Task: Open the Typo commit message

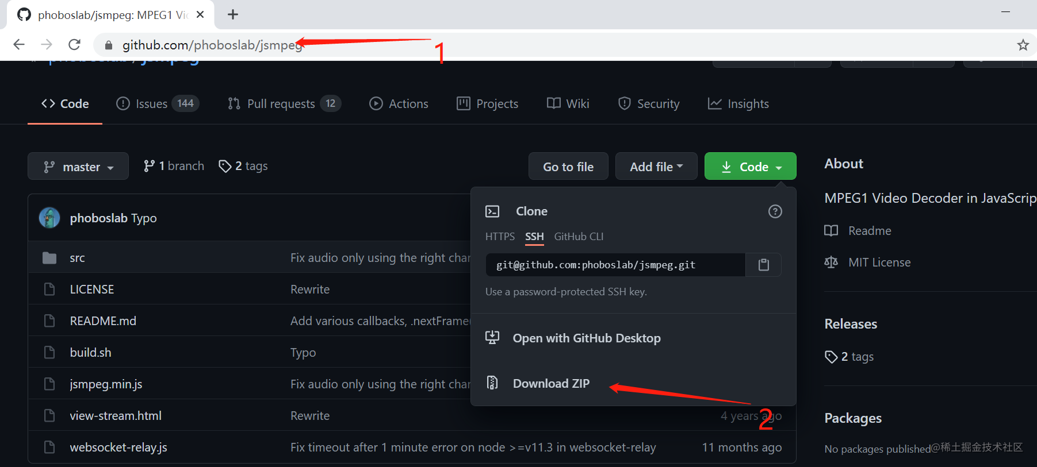Action: coord(144,218)
